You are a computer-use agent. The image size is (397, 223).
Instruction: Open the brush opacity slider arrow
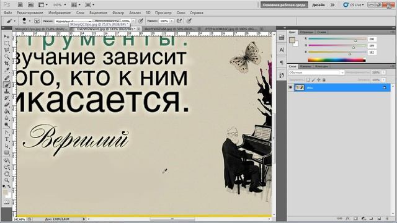[x=133, y=21]
